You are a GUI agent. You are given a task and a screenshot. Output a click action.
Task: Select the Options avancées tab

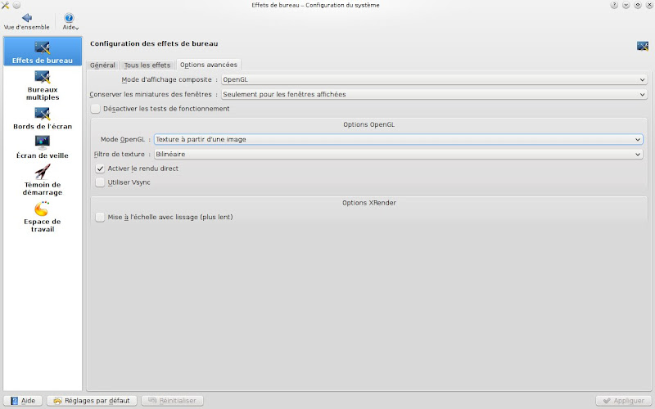click(x=209, y=65)
